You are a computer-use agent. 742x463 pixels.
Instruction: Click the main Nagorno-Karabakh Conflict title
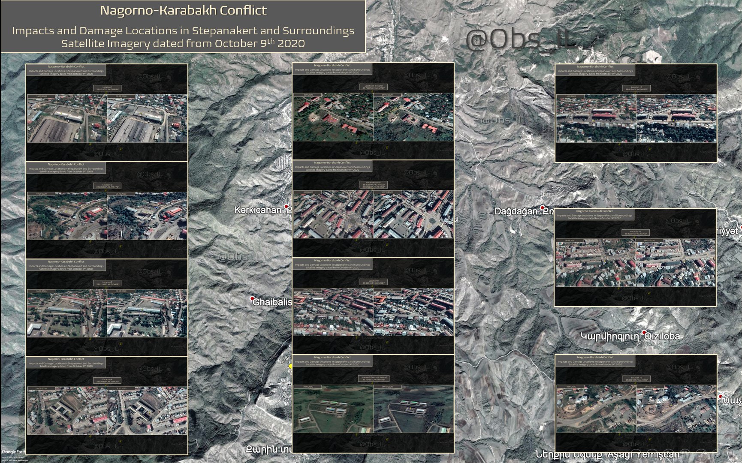tap(183, 11)
